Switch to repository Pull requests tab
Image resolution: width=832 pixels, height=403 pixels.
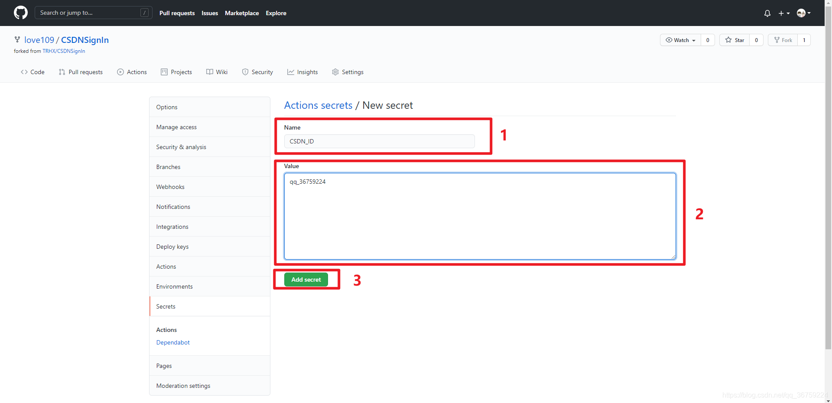(x=81, y=72)
